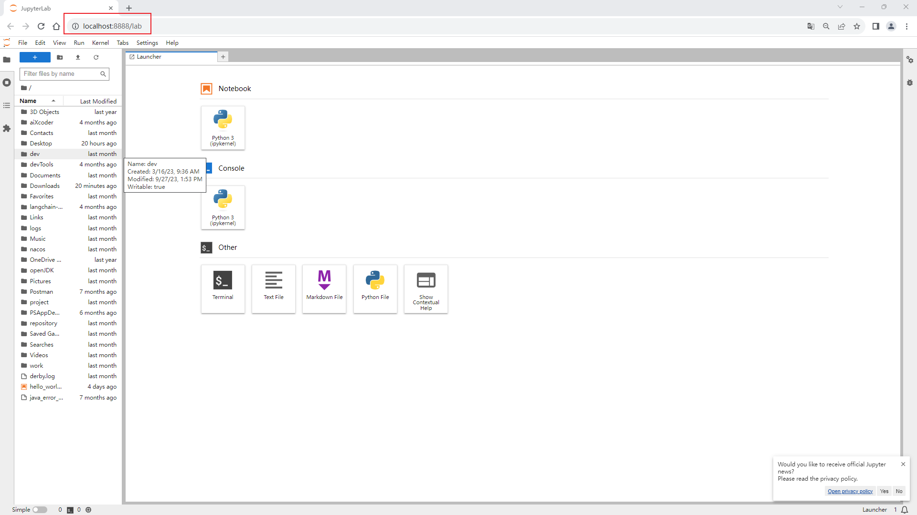Switch to the Launcher tab
This screenshot has width=917, height=515.
[149, 57]
